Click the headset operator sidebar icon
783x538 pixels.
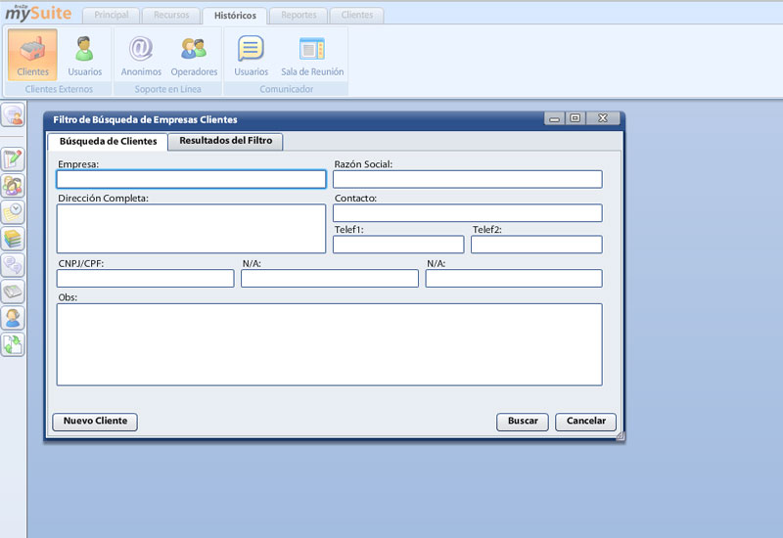[x=13, y=318]
